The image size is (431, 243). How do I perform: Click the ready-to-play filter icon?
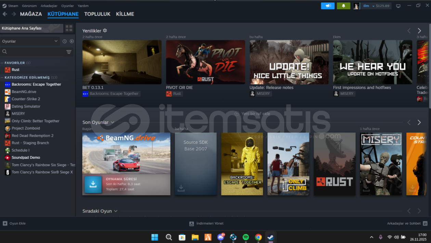(x=72, y=41)
